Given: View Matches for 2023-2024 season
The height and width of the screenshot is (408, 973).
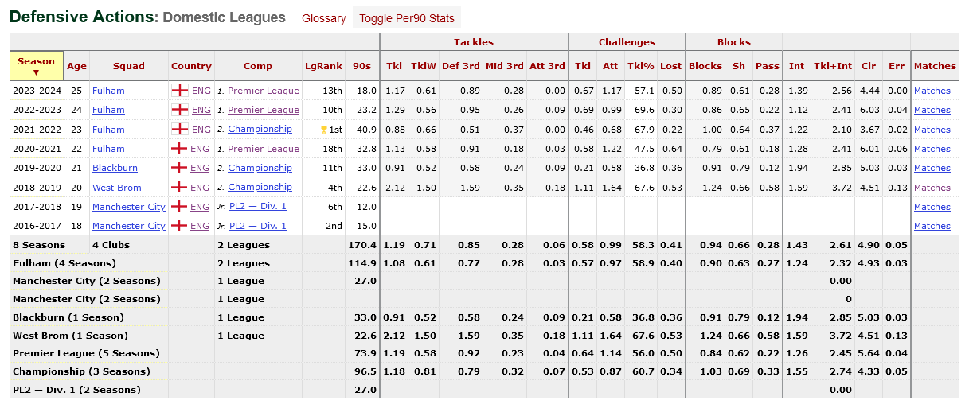Looking at the screenshot, I should (932, 91).
